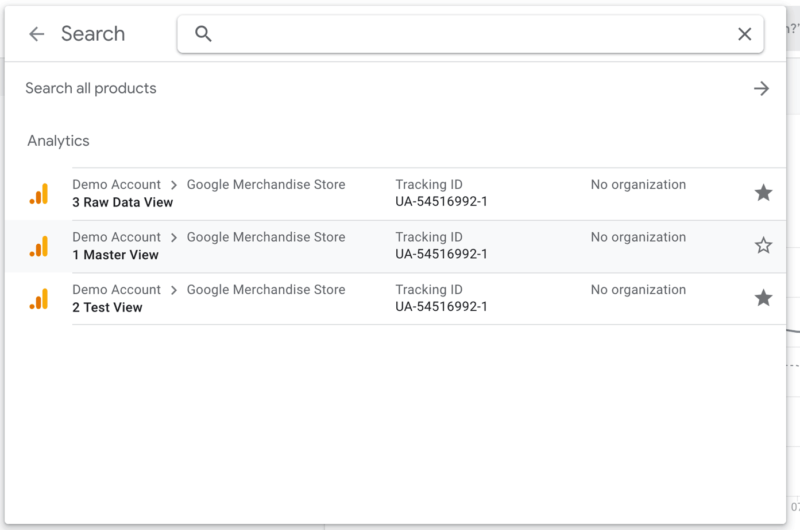
Task: Click Demo Account in the Master View row
Action: [x=117, y=237]
